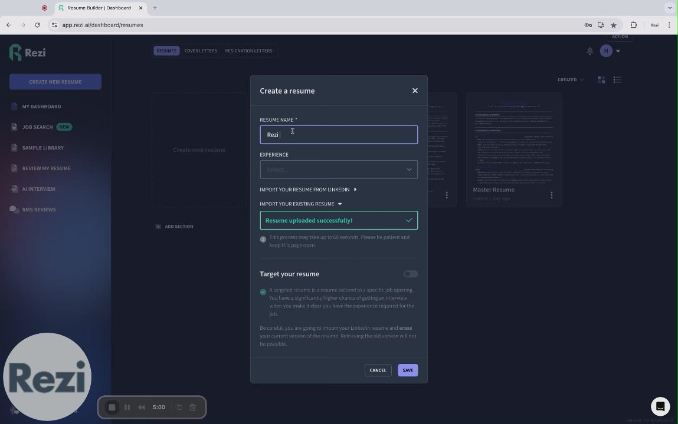Open the password key icon

[x=588, y=25]
